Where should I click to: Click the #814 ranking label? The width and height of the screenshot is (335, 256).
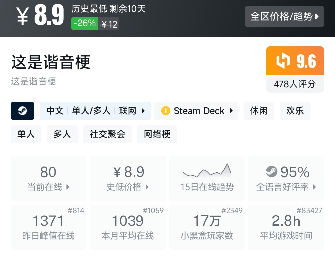76,210
